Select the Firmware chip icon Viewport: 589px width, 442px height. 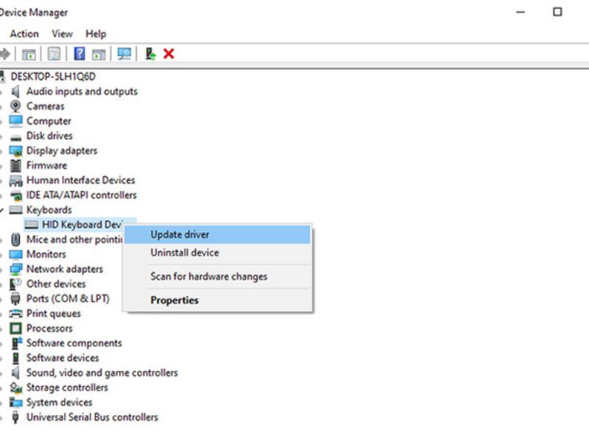click(15, 165)
